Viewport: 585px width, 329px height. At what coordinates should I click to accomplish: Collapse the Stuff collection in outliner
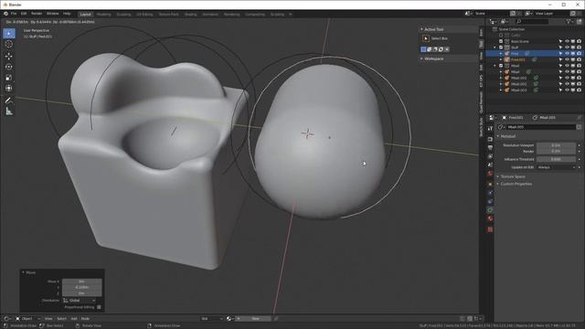point(495,48)
